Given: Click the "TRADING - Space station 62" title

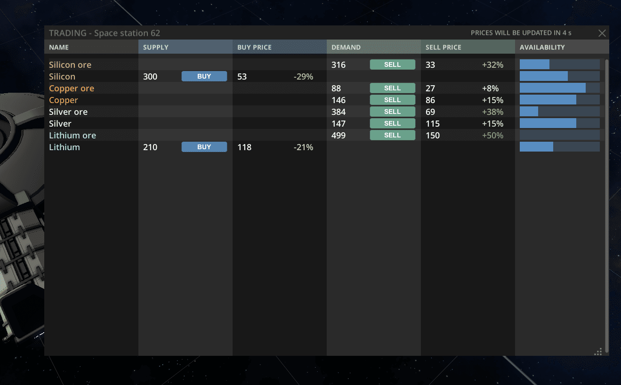Looking at the screenshot, I should coord(105,33).
